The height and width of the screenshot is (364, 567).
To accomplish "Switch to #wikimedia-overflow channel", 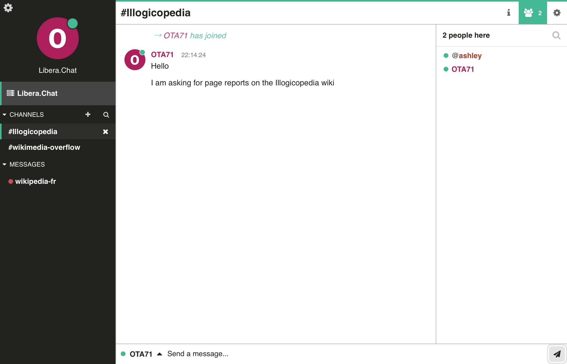I will pyautogui.click(x=44, y=147).
